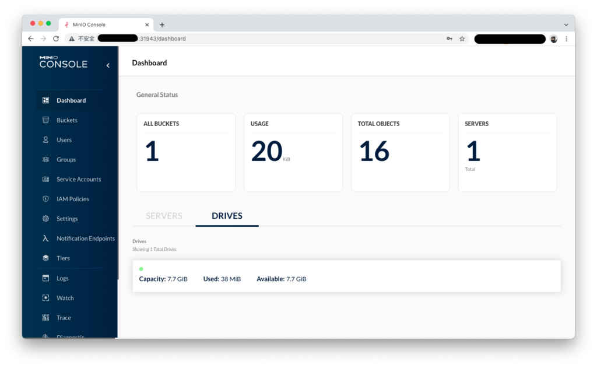Select the DRIVES tab
597x368 pixels.
tap(227, 216)
